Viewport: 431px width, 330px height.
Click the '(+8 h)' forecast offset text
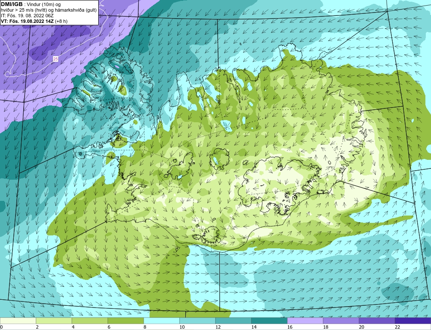[61, 21]
